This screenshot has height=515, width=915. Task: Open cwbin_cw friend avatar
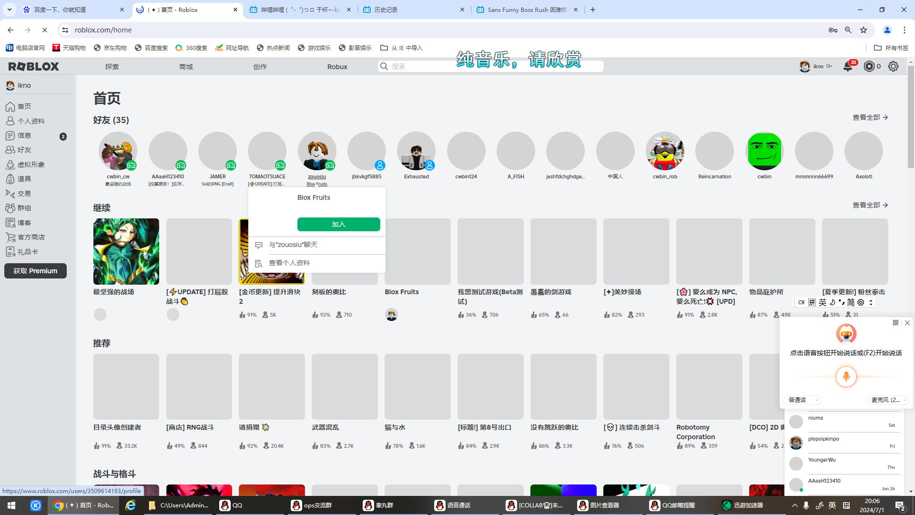click(x=118, y=151)
